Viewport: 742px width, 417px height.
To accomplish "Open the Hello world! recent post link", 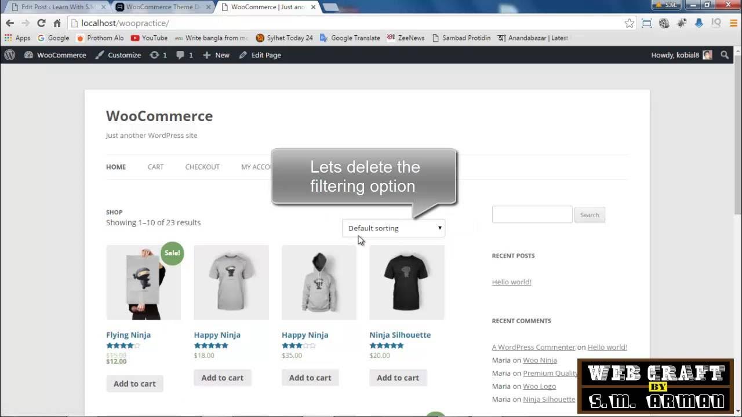I will [x=511, y=282].
